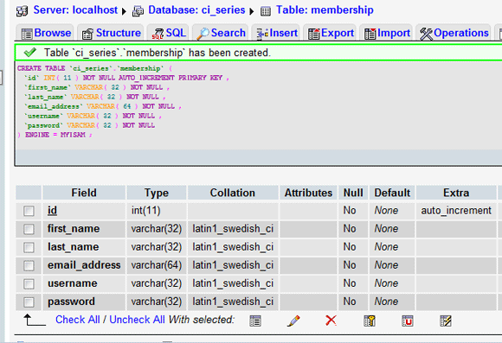502x343 pixels.
Task: Click the Field column header
Action: [84, 193]
